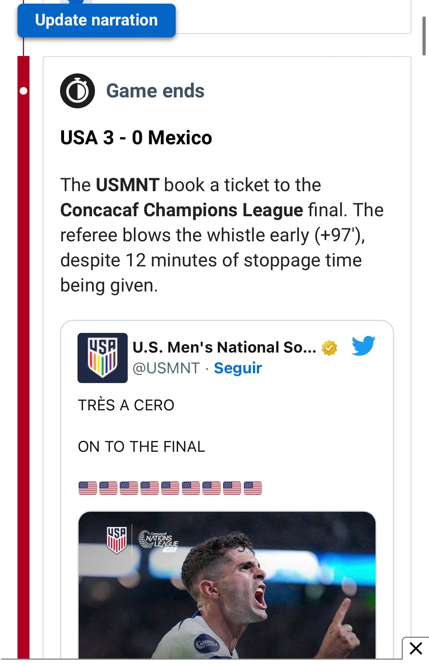Click the Game ends heading
Viewport: 429px width, 664px height.
tap(155, 91)
